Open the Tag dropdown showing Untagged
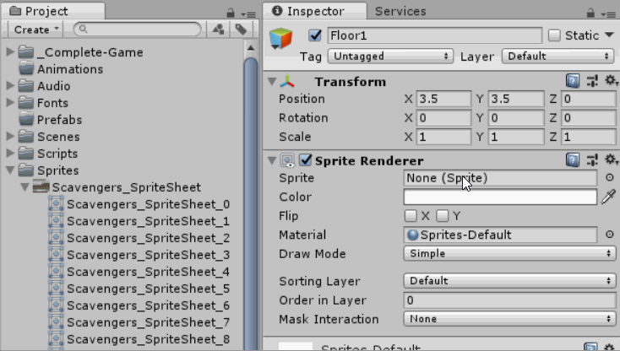This screenshot has height=351, width=620. coord(390,56)
